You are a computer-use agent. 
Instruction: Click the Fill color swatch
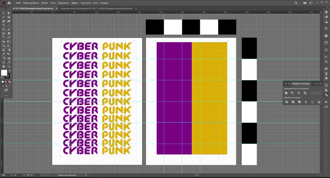4,73
